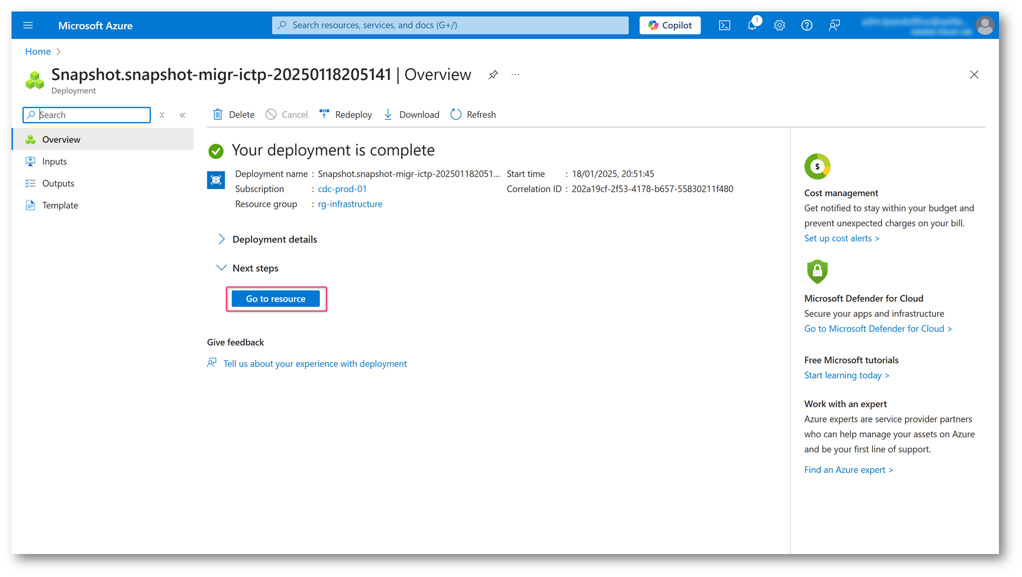Pin the deployment overview blade
This screenshot has width=1022, height=577.
(x=493, y=75)
